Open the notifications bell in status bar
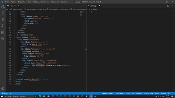The width and height of the screenshot is (175, 98). (x=173, y=93)
